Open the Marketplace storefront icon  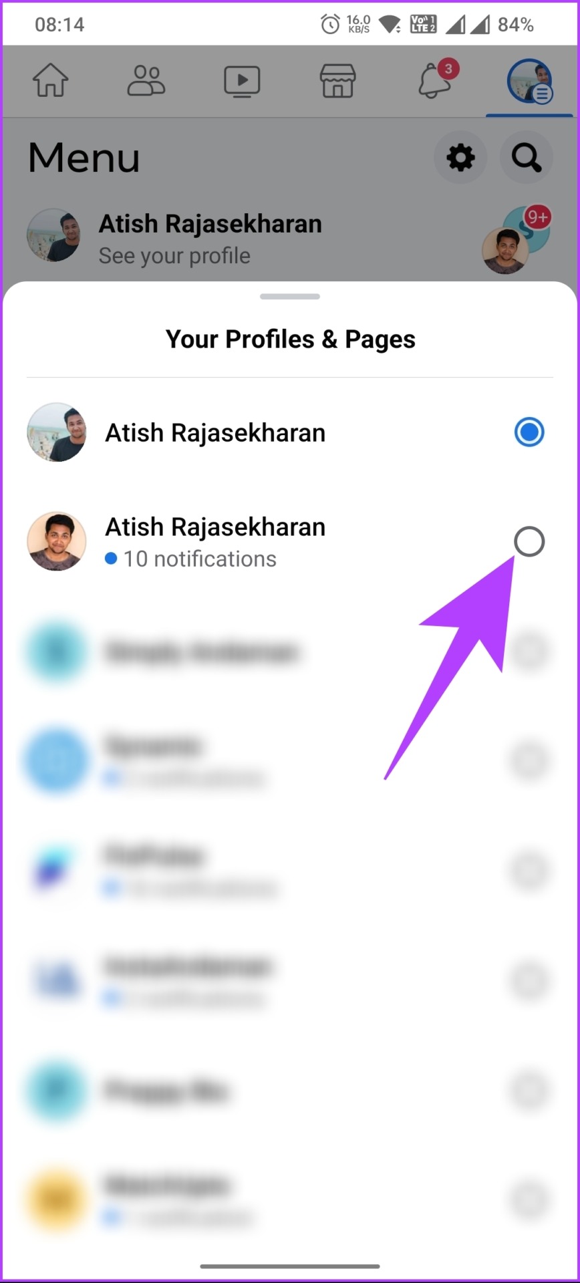[x=338, y=81]
